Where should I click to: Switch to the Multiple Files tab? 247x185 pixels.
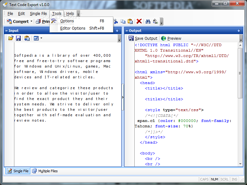pos(45,171)
